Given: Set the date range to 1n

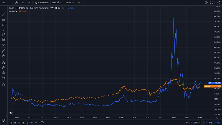Looking at the screenshot, I should (36, 122).
